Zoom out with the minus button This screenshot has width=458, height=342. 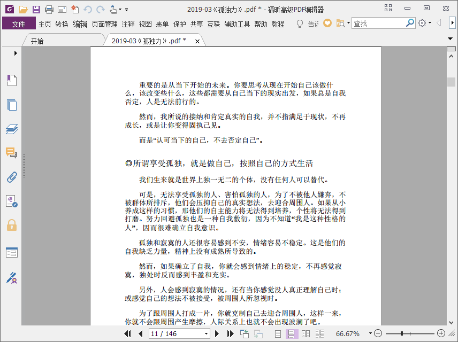point(378,333)
